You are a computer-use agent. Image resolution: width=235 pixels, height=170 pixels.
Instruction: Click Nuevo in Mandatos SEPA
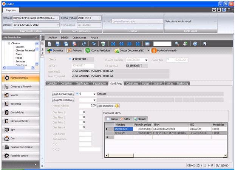click(112, 119)
